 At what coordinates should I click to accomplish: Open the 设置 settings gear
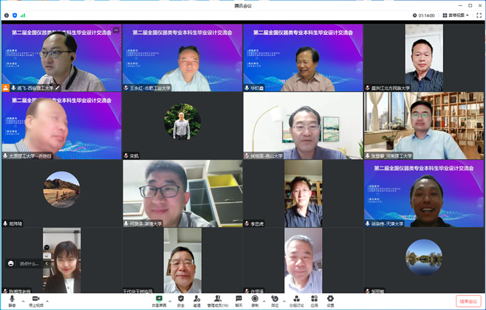(330, 300)
